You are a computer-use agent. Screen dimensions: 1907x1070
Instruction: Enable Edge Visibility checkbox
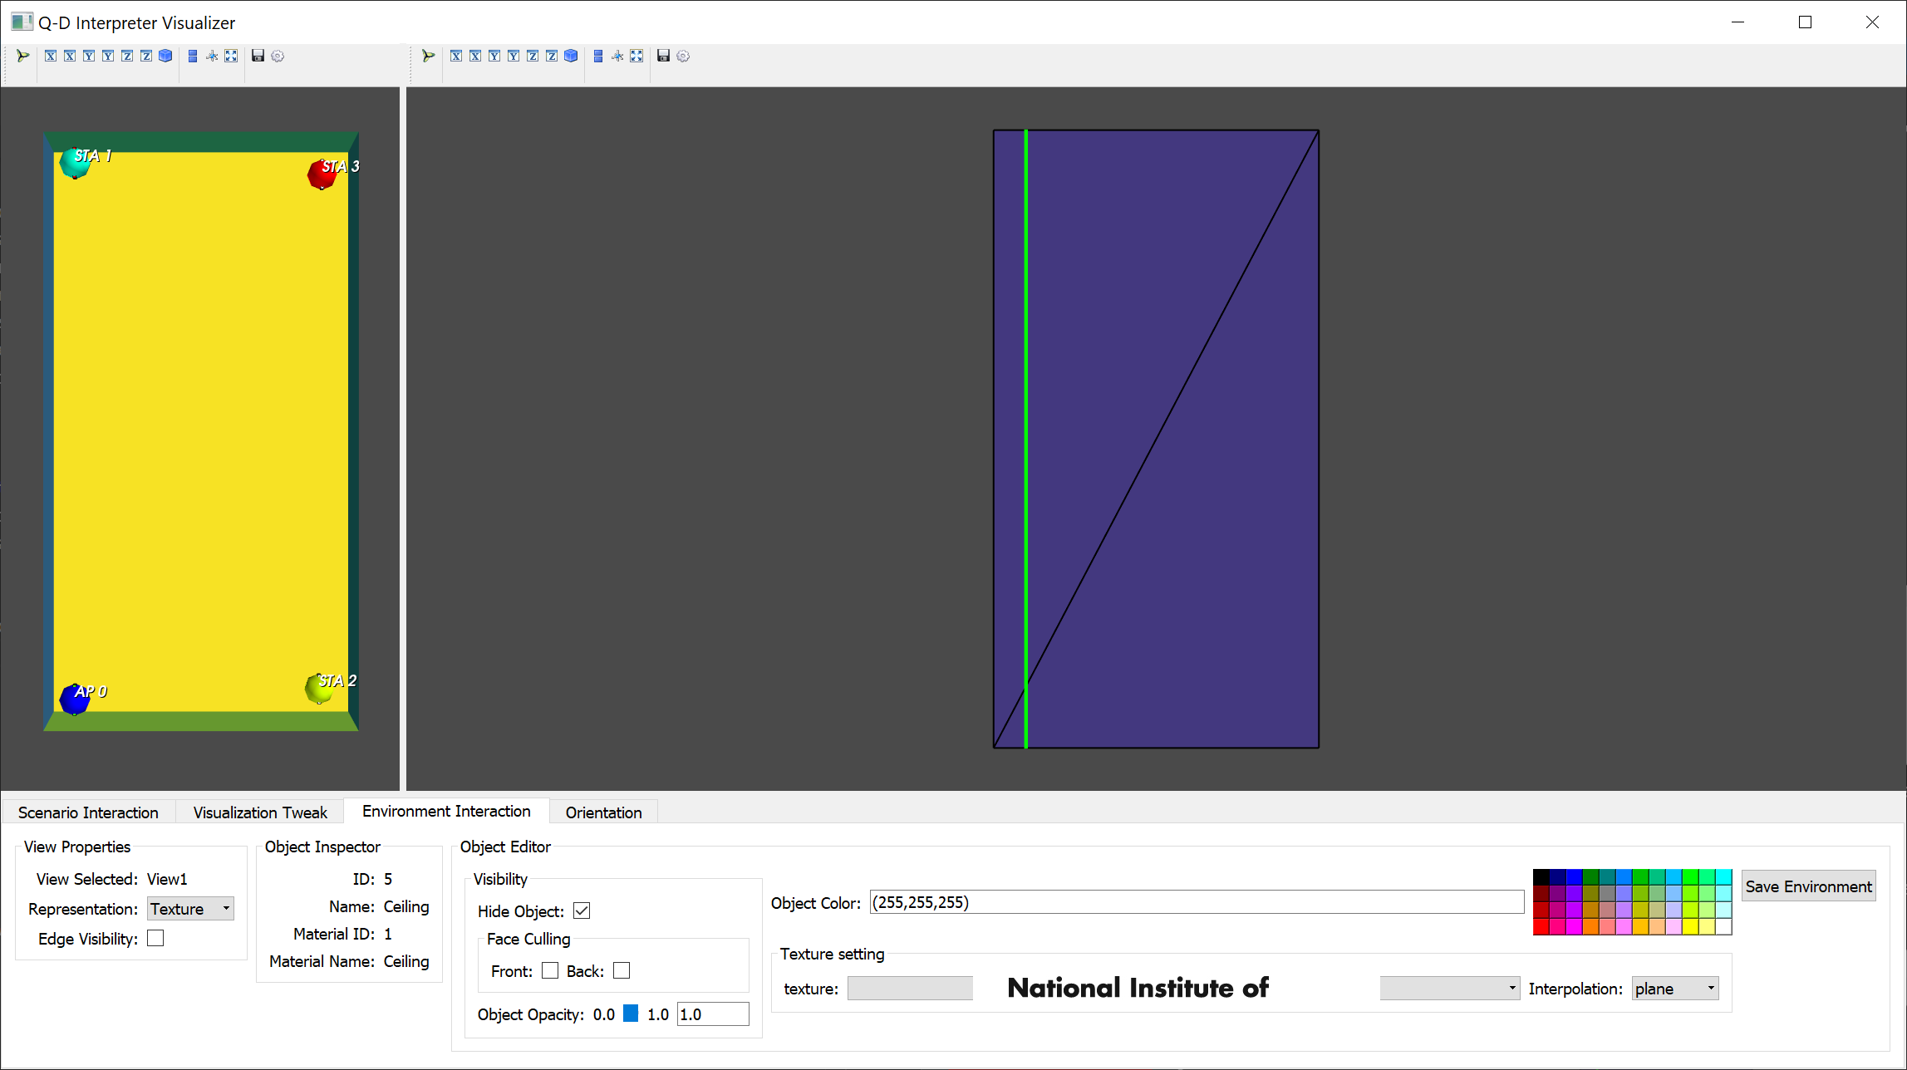click(x=155, y=938)
